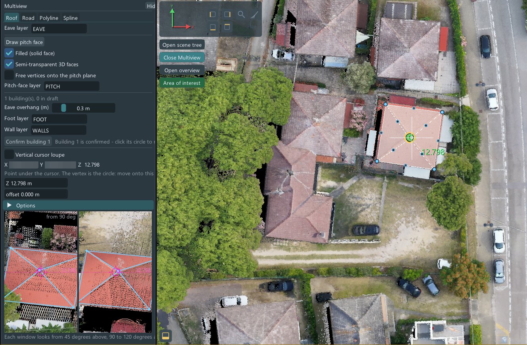Toggle Semi-transparent 3D faces checkbox

pyautogui.click(x=9, y=64)
